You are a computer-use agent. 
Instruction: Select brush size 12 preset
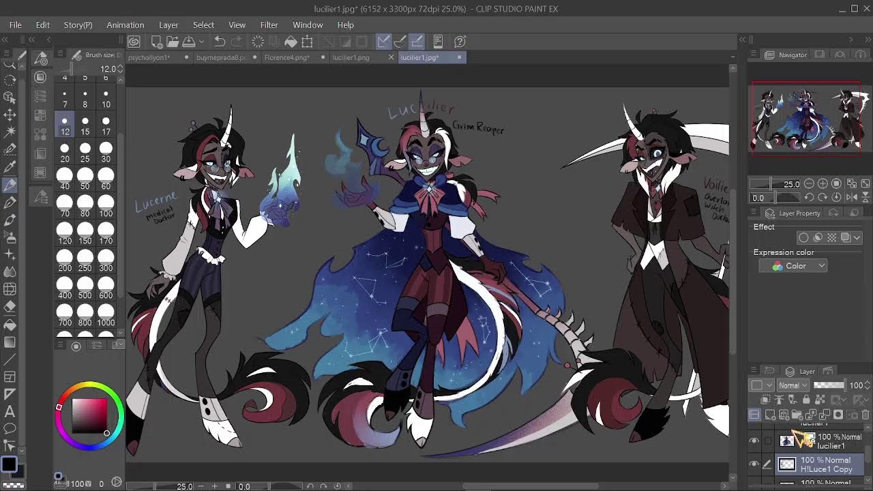(x=65, y=125)
